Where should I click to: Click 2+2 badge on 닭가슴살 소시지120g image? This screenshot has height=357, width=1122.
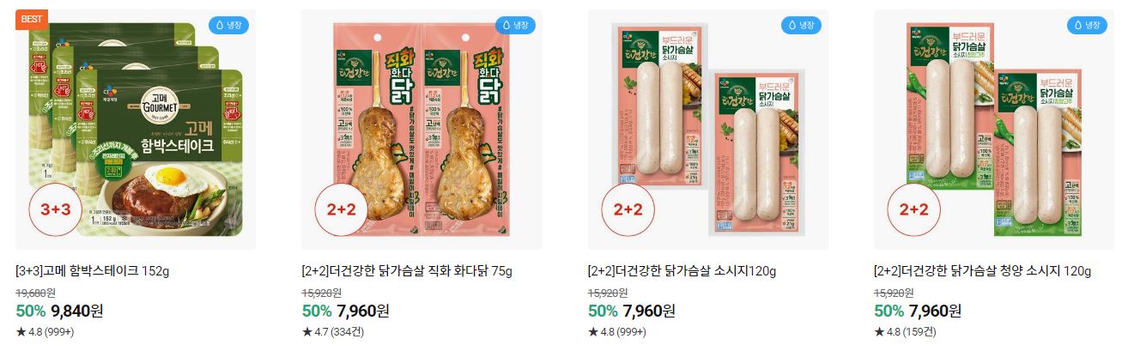[628, 210]
